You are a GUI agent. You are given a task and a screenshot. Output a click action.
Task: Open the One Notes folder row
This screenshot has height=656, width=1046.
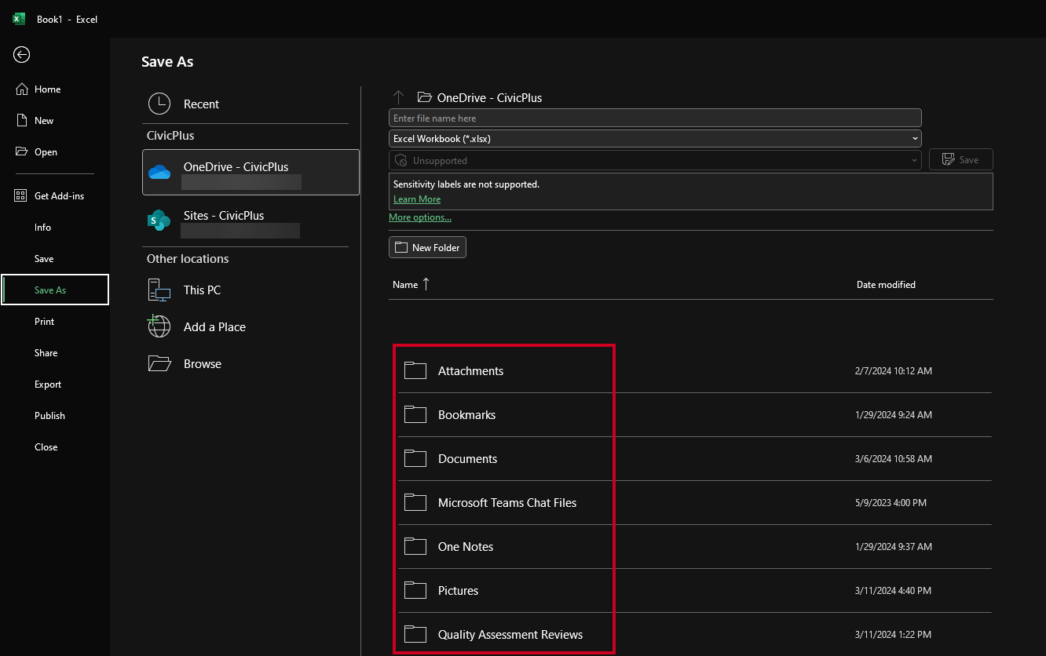(695, 546)
